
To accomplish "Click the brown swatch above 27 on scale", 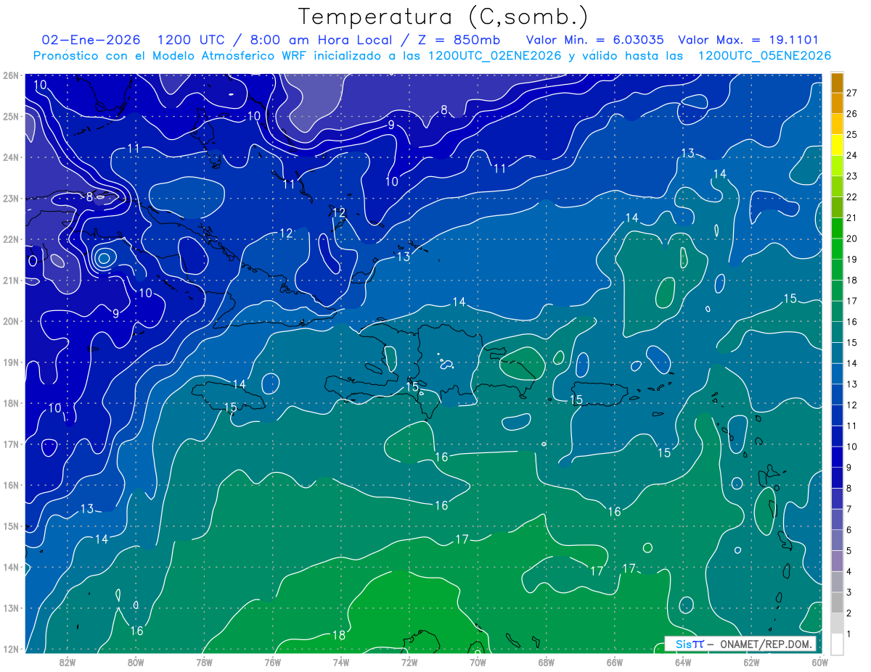I will click(837, 83).
